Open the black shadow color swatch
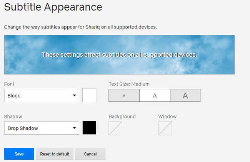The image size is (250, 162). (89, 128)
